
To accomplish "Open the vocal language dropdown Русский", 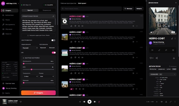I will tap(30, 48).
